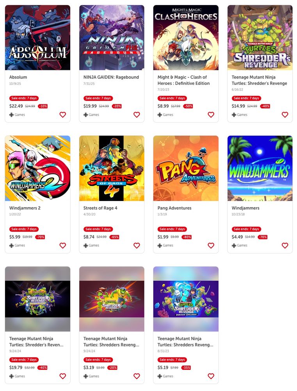The width and height of the screenshot is (297, 391).
Task: Toggle wishlist heart for Might & Magic Clash of Heroes
Action: pyautogui.click(x=211, y=115)
